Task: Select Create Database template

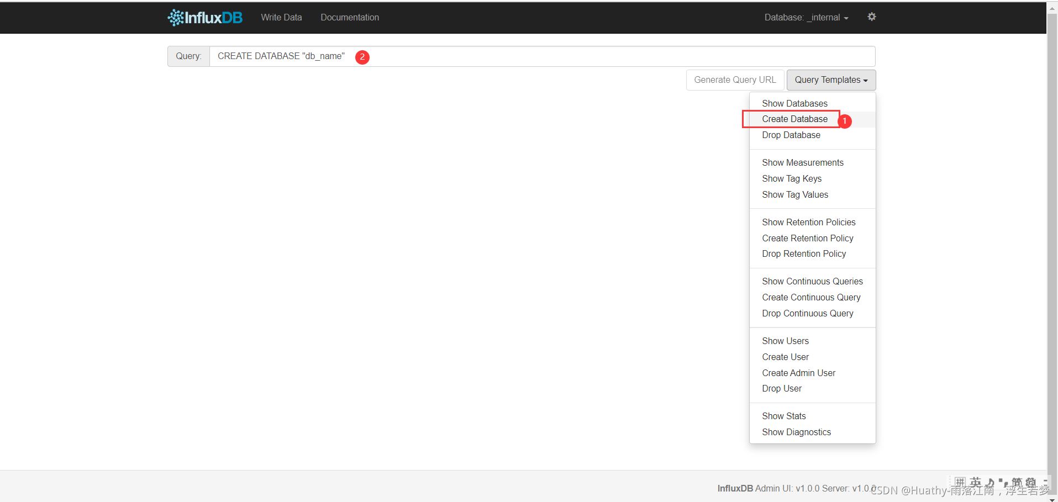Action: [812, 119]
